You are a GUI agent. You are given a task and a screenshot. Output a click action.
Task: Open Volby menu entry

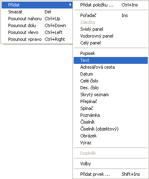coord(111,164)
